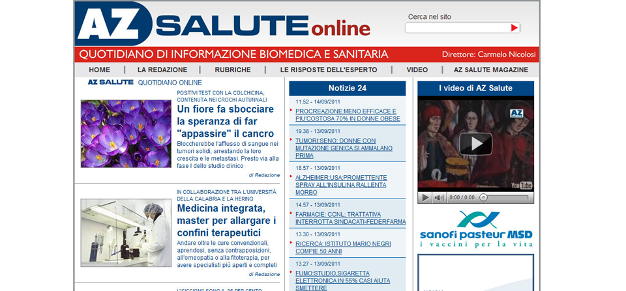The image size is (626, 291).
Task: Click the 'QUOTIDIANO DI INFORMAZIONE BIOMEDICA E SANITARIA' banner
Action: [233, 54]
